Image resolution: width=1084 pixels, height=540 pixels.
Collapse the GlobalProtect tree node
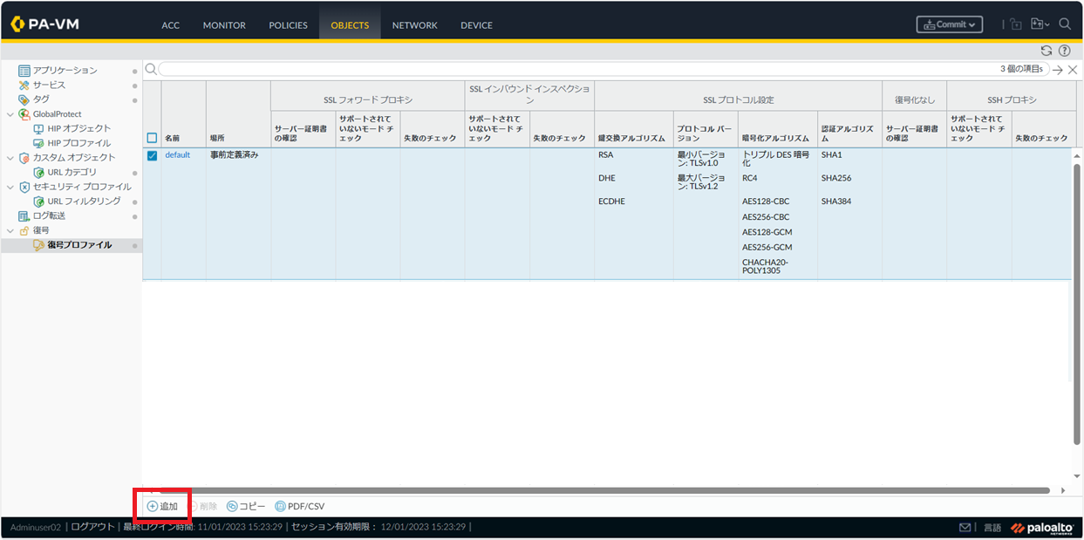[x=10, y=114]
